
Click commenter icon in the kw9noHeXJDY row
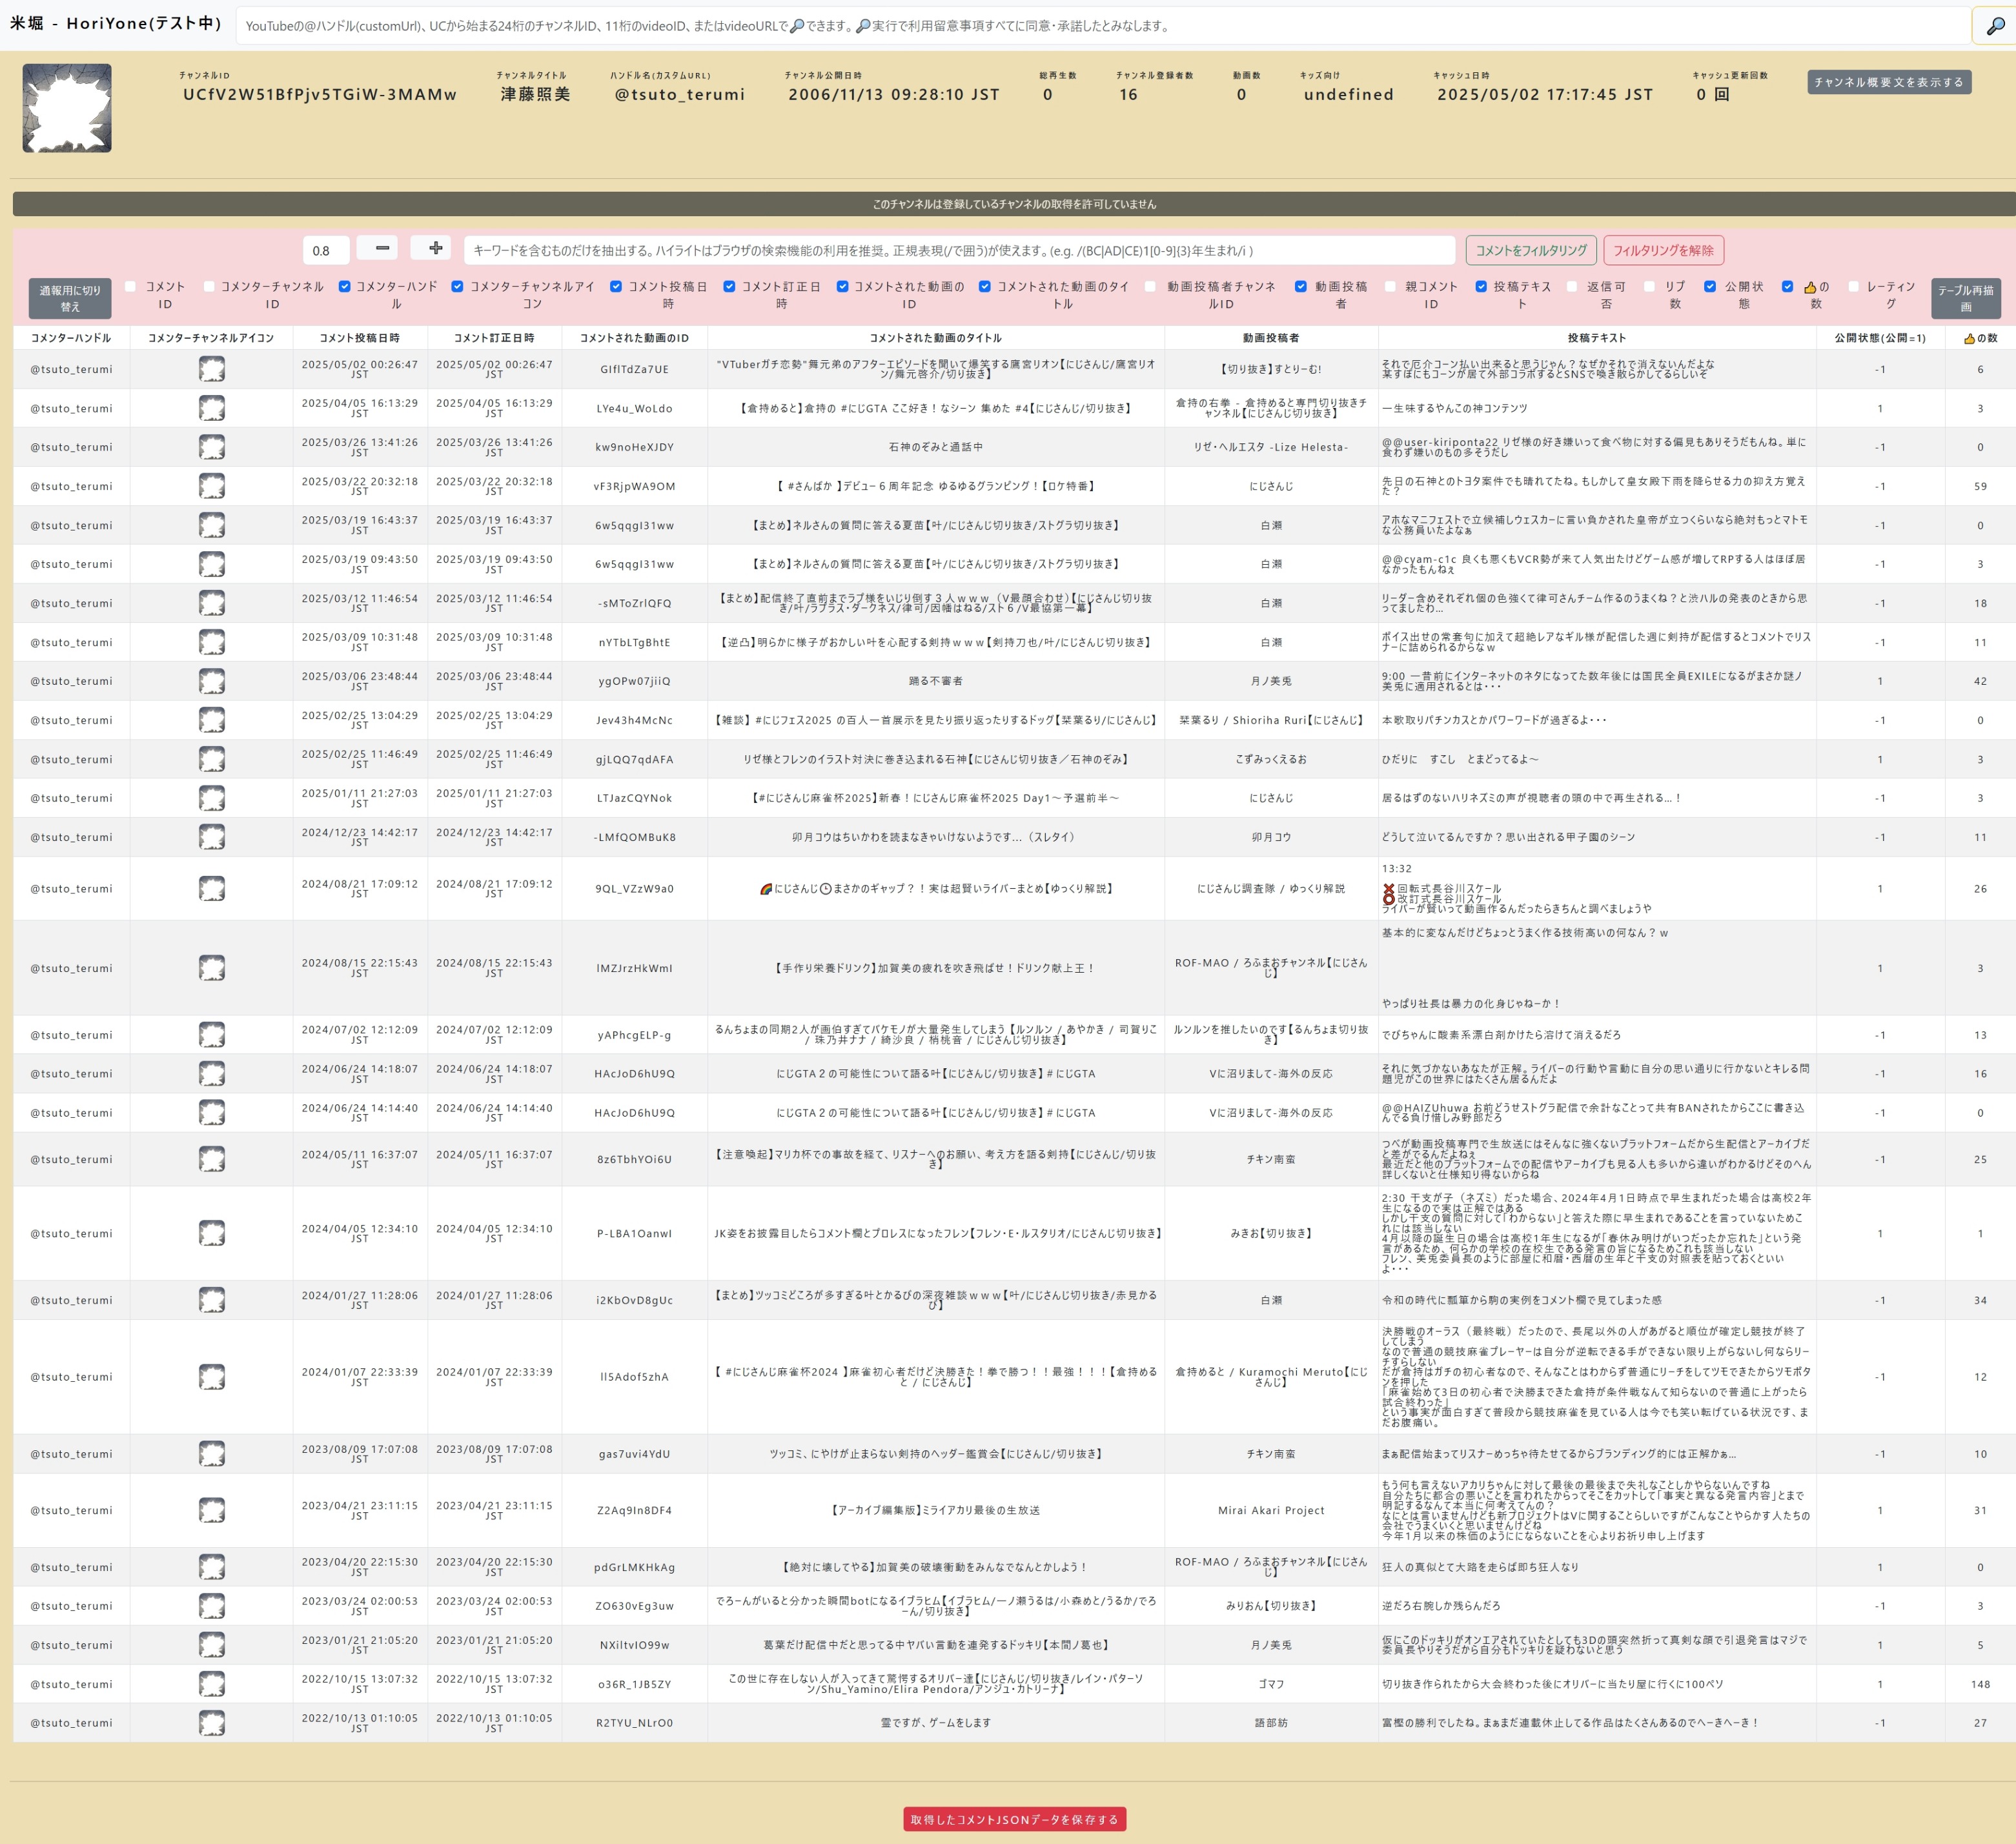tap(211, 447)
